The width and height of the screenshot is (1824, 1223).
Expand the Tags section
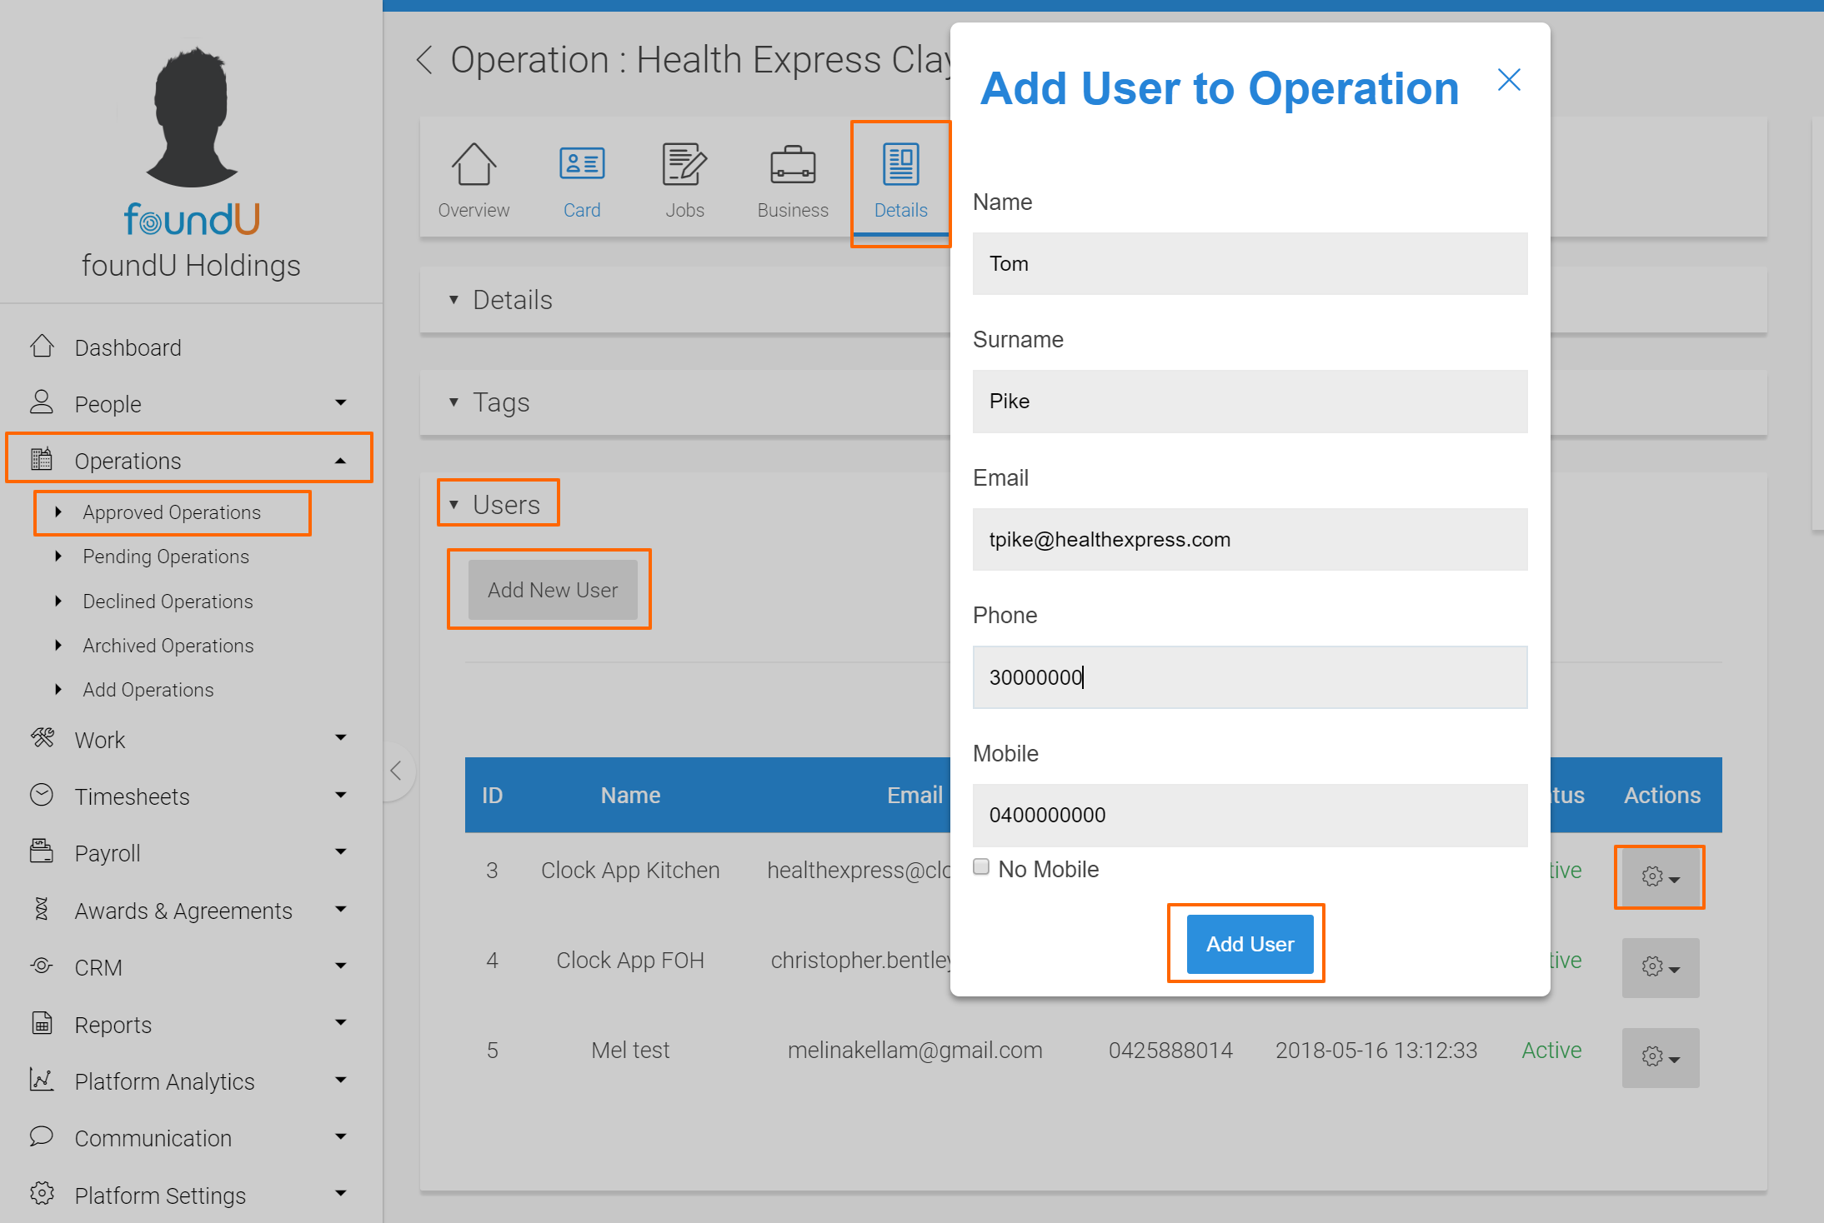click(500, 402)
